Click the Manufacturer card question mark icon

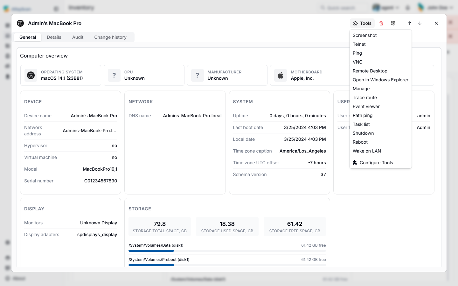[198, 75]
